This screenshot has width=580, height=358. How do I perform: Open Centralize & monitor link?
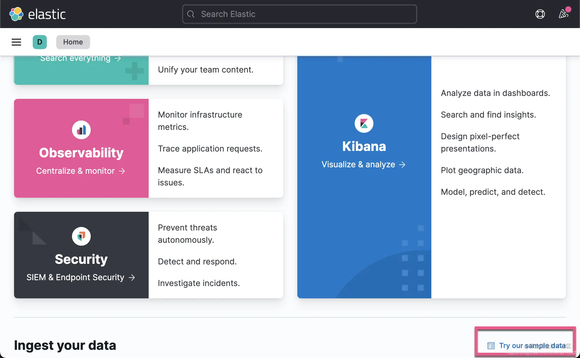click(x=81, y=171)
